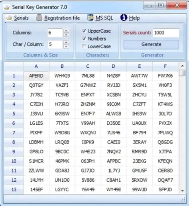This screenshot has height=206, width=189.
Task: Click the MS SQL database icon
Action: [91, 18]
